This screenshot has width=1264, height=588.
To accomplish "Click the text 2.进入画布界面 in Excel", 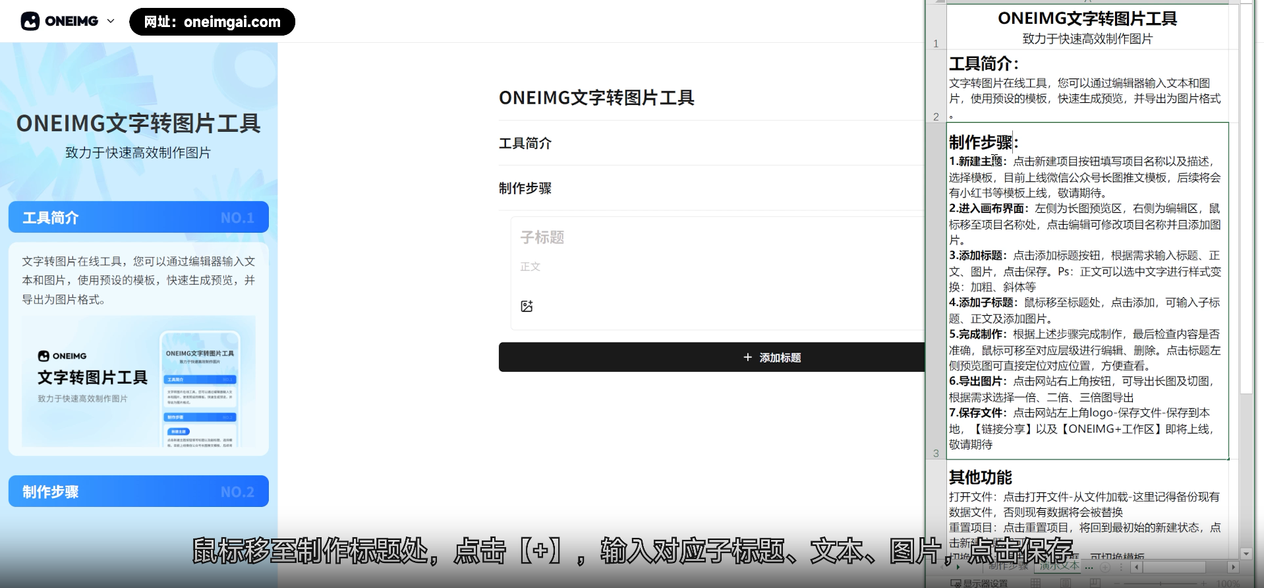I will 989,208.
